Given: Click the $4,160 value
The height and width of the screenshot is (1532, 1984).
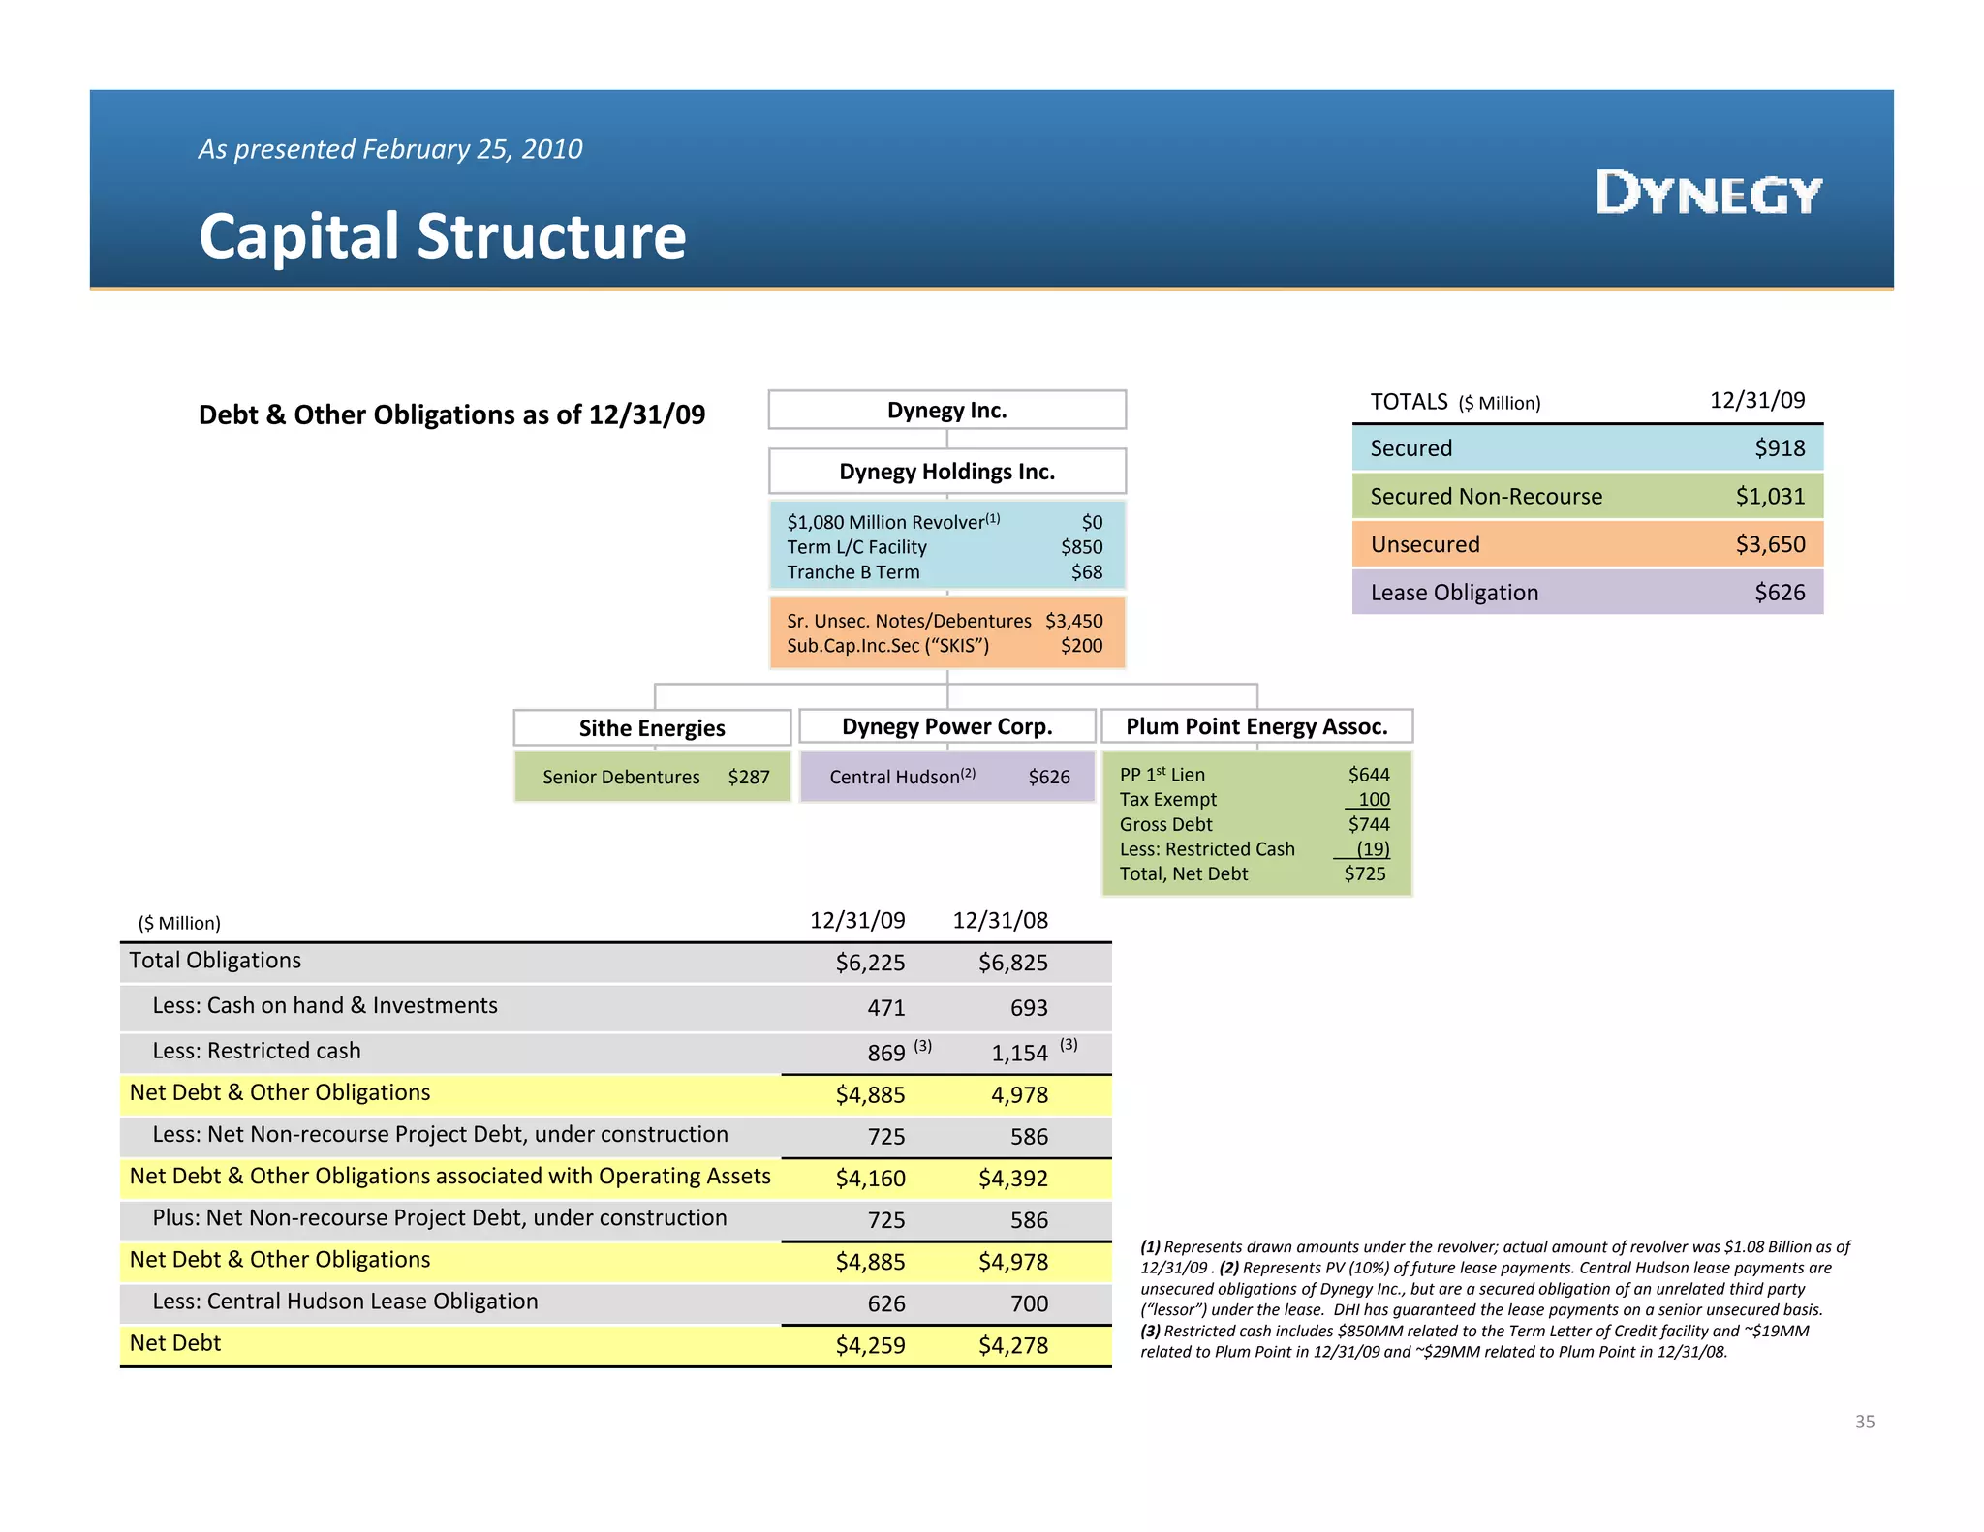Looking at the screenshot, I should coord(870,1179).
